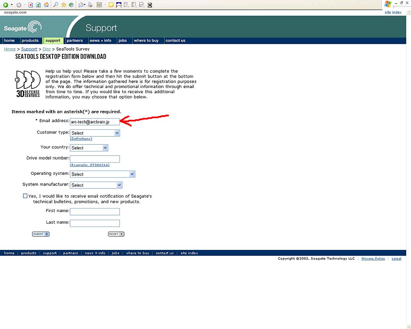The height and width of the screenshot is (329, 411).
Task: Open the Legal link in the footer
Action: tap(396, 258)
